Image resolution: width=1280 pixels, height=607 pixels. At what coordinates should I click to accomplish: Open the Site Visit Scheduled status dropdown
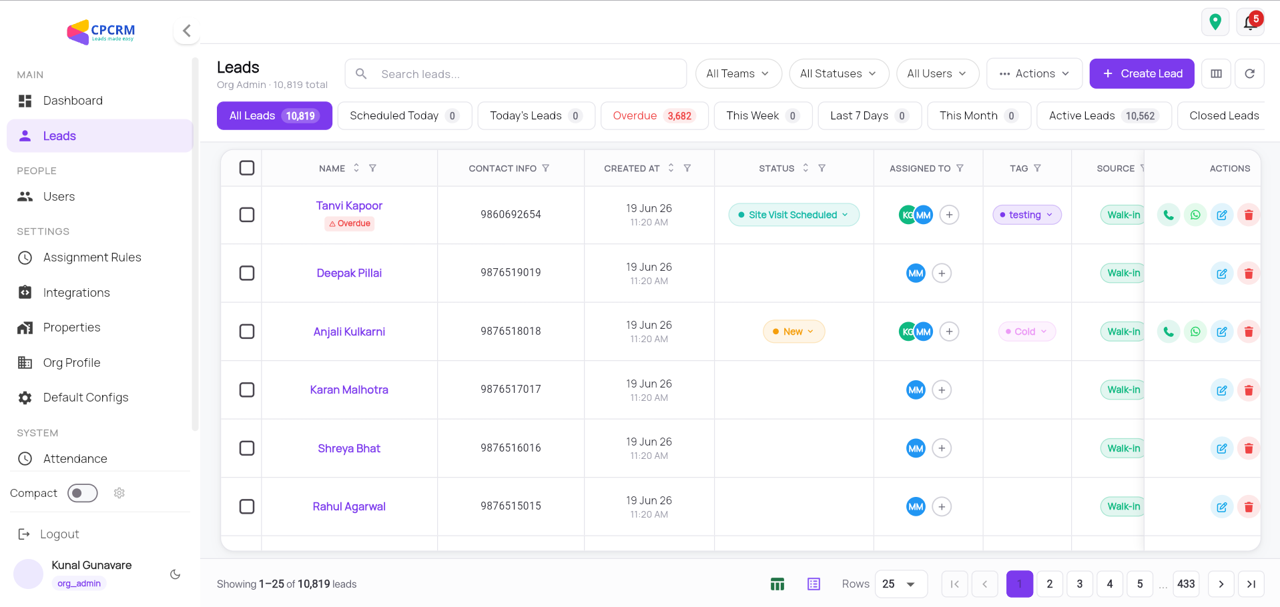pos(793,215)
